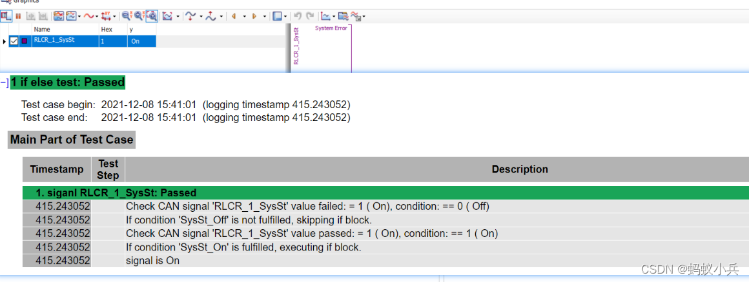Select the separate signal views icon
Screen dimensions: 749x282
pyautogui.click(x=59, y=16)
